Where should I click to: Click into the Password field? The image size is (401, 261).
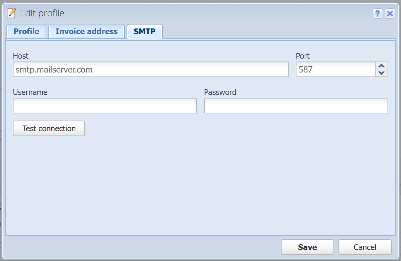pos(296,105)
